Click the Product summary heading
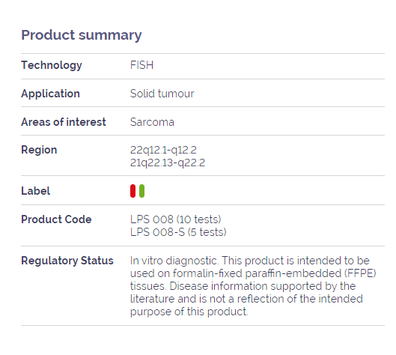Screen dimensions: 396x355 click(82, 35)
